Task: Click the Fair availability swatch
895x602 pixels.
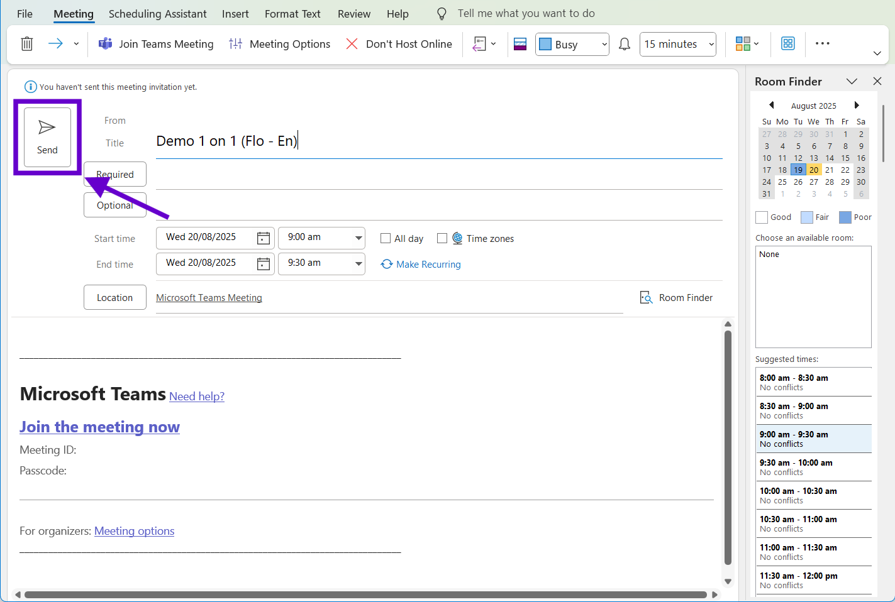Action: coord(807,217)
